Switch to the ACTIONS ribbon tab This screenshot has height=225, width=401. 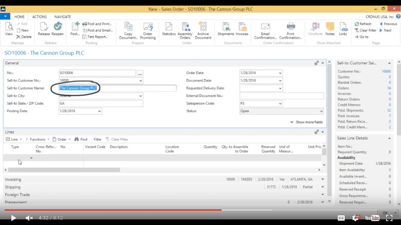[39, 17]
